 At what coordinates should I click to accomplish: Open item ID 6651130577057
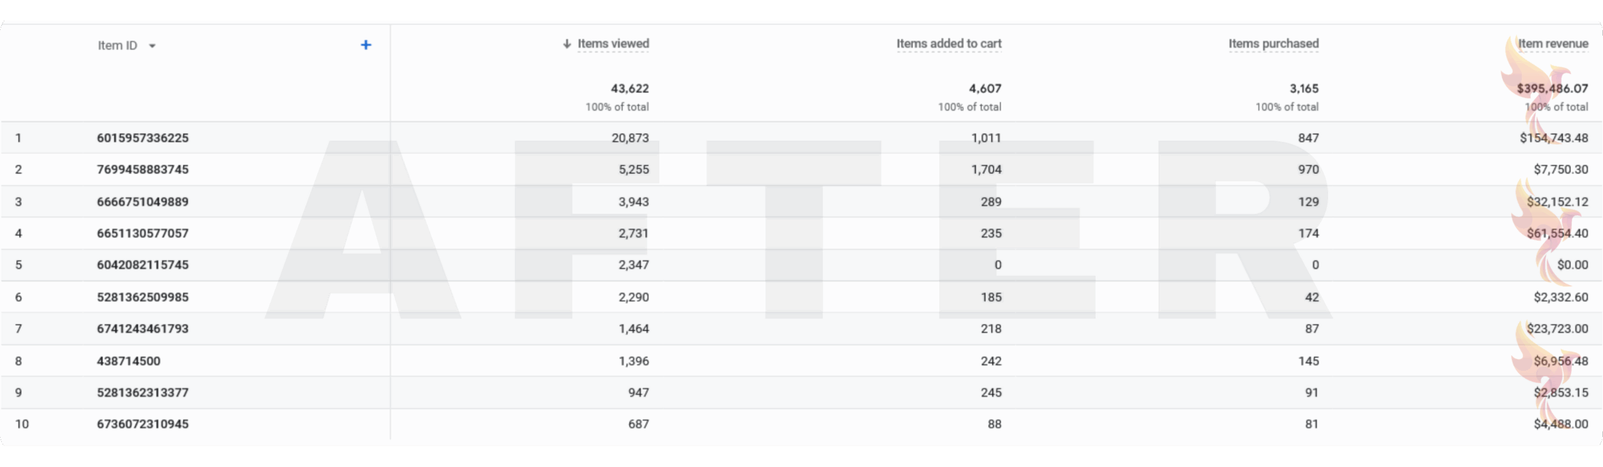coord(143,233)
